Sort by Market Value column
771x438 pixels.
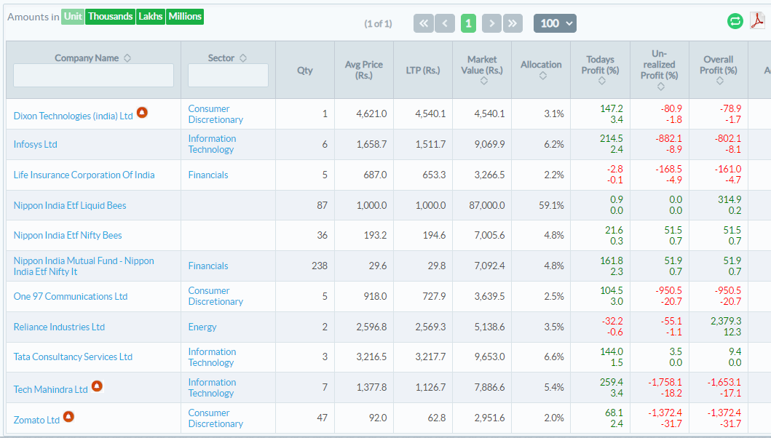pos(484,81)
